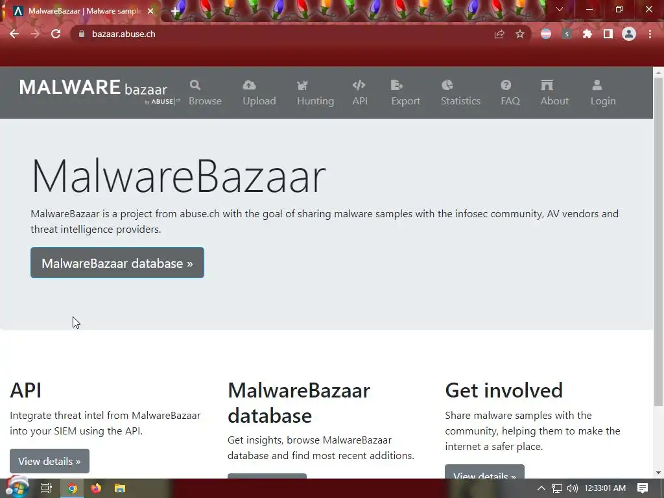This screenshot has width=664, height=498.
Task: Open the Chrome extensions puzzle icon
Action: (587, 34)
